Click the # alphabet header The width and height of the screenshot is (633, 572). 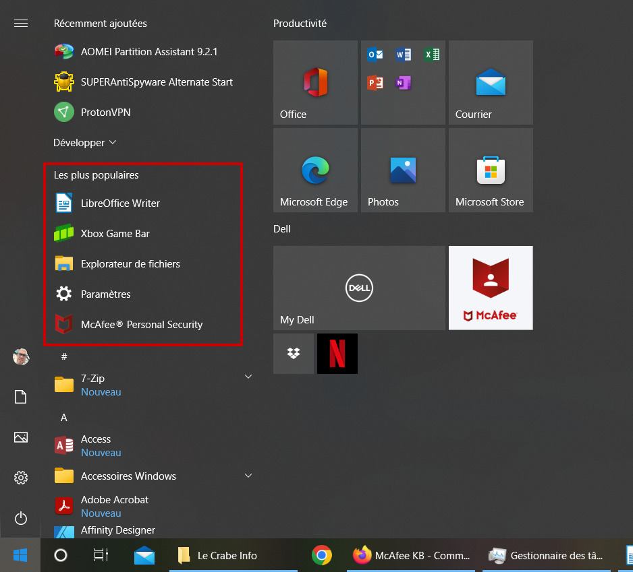click(64, 356)
